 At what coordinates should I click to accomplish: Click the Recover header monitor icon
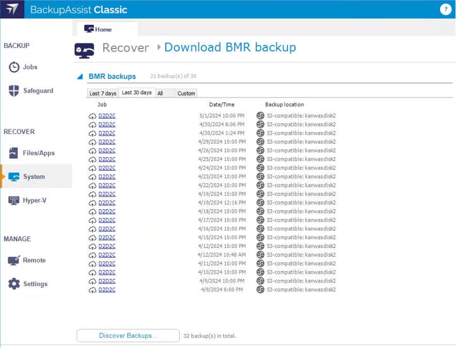85,51
